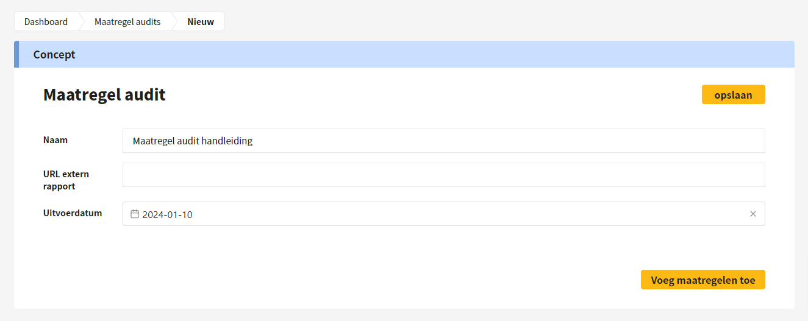Click the Maatregel audit handleiding text
Viewport: 808px width, 321px height.
point(192,141)
